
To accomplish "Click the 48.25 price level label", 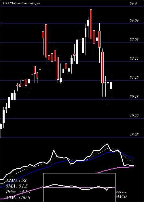I will point(134,135).
